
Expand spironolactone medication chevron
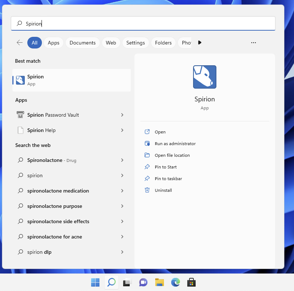pos(122,191)
